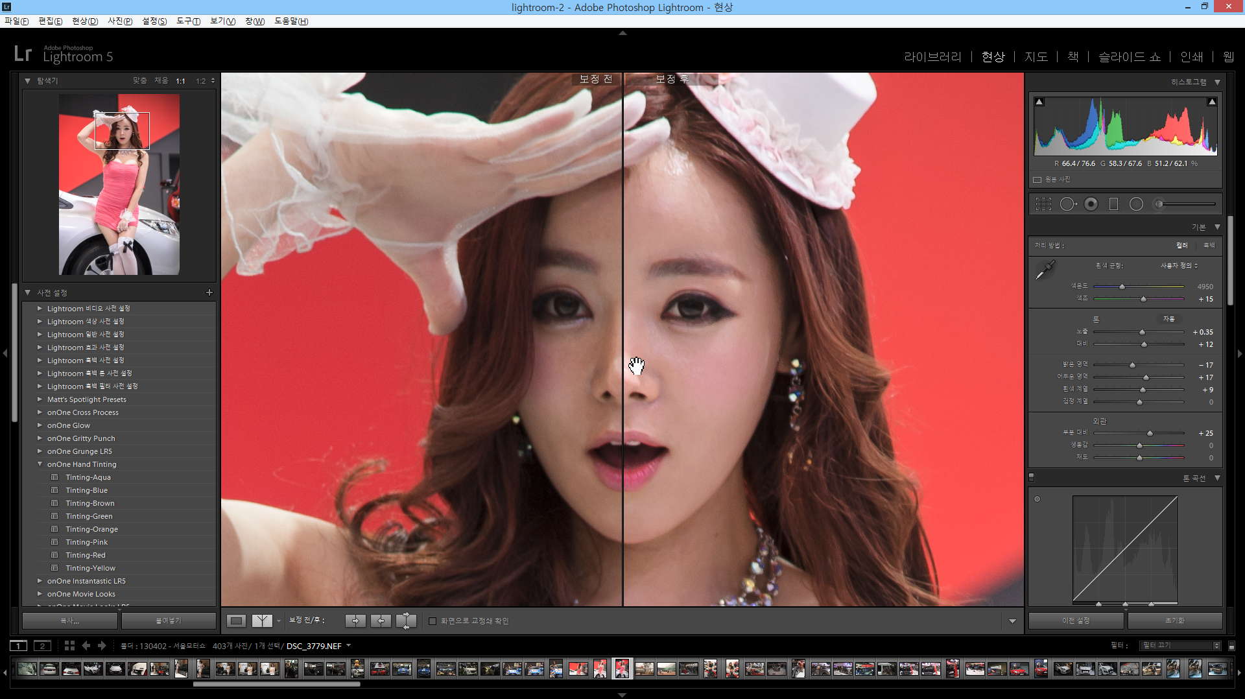The image size is (1245, 699).
Task: Collapse the Presets panel
Action: [x=27, y=292]
